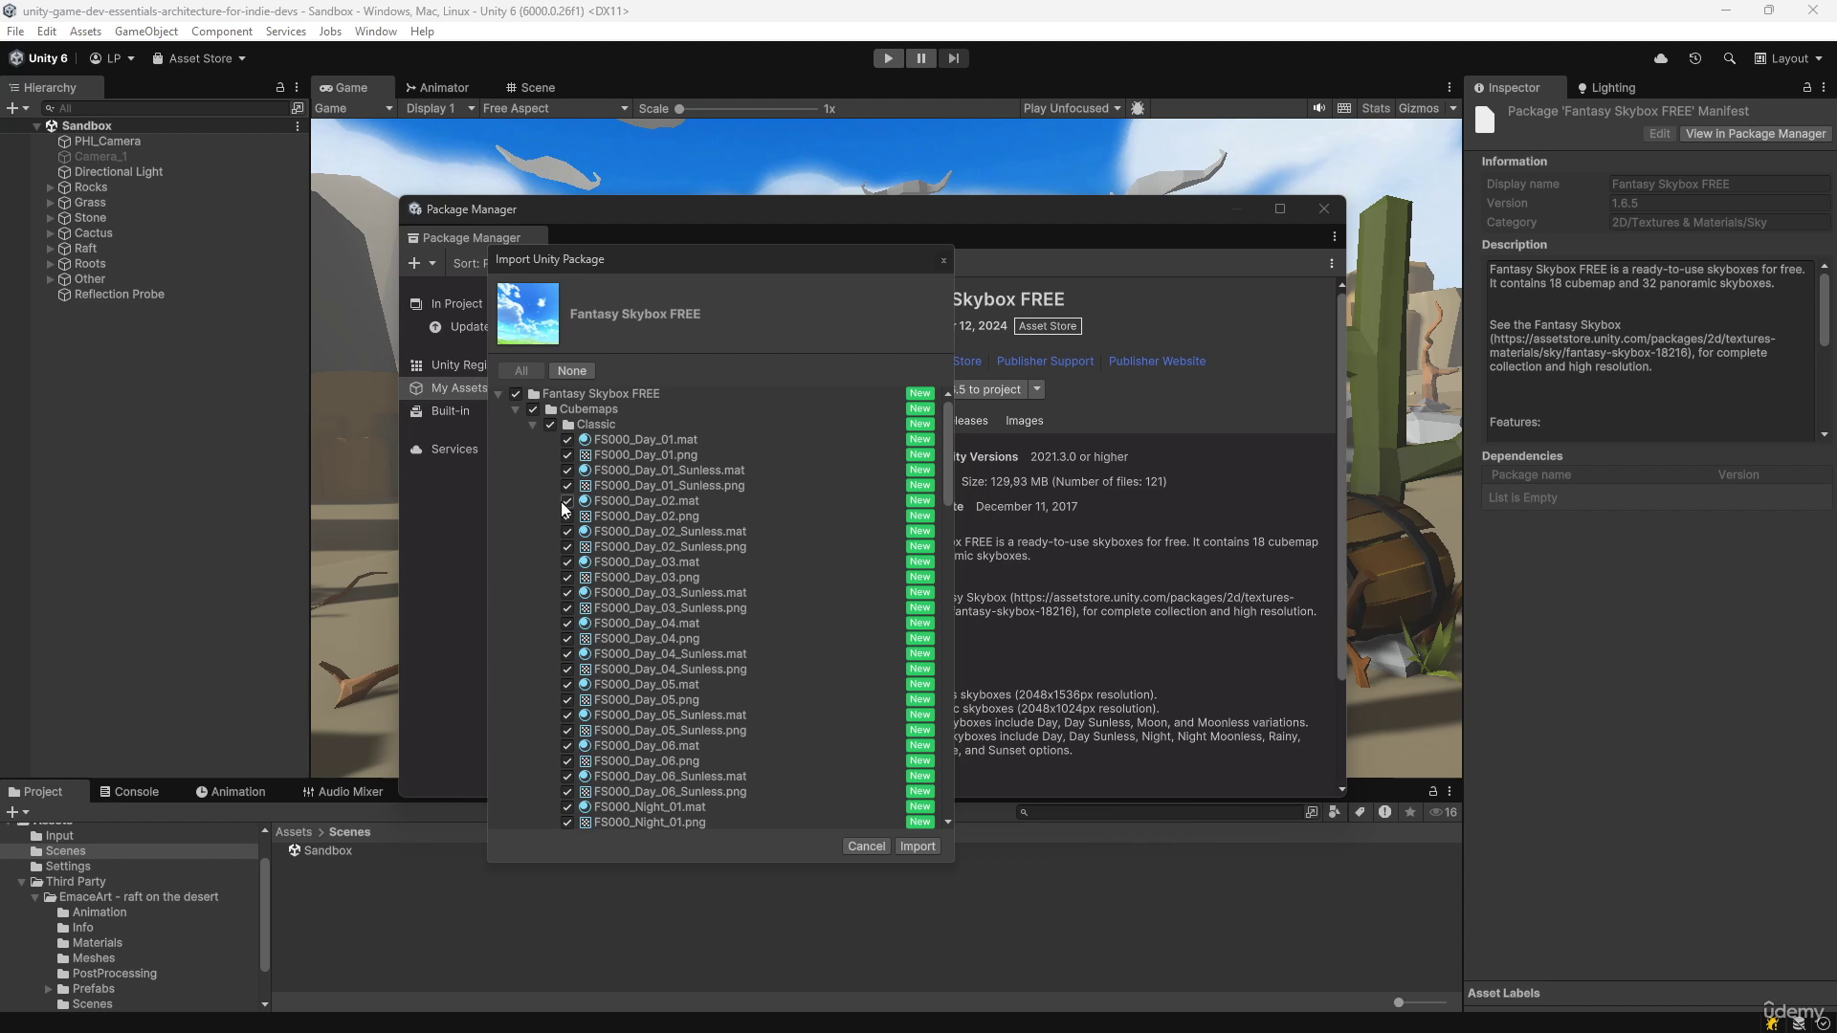
Task: Open the Undo History icon
Action: click(x=1695, y=58)
